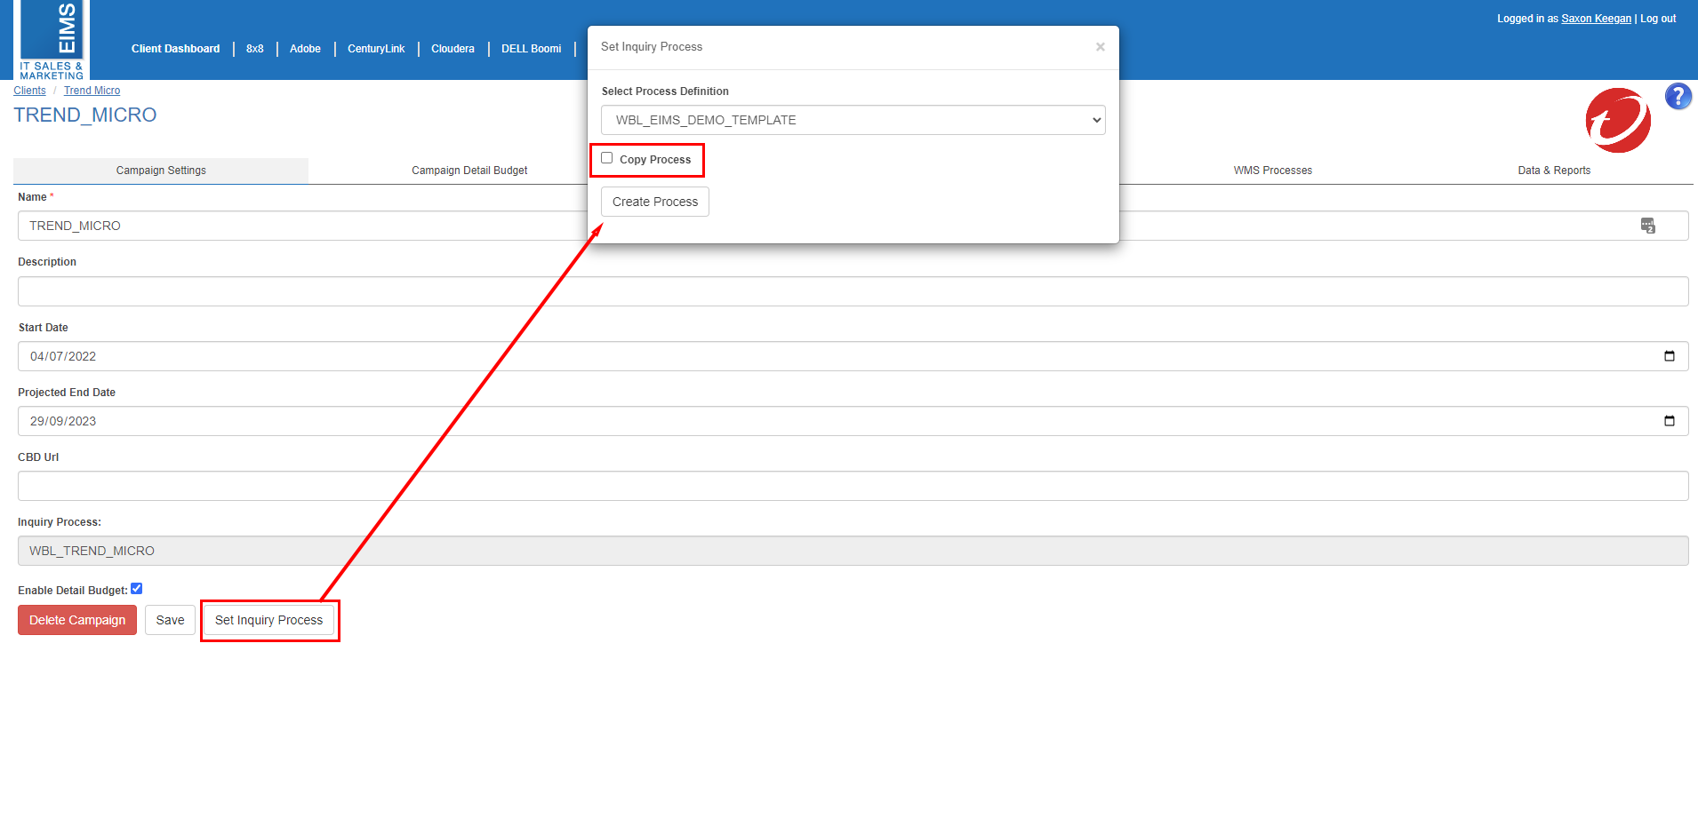Click the Set Inquiry Process dialog title

tap(652, 47)
